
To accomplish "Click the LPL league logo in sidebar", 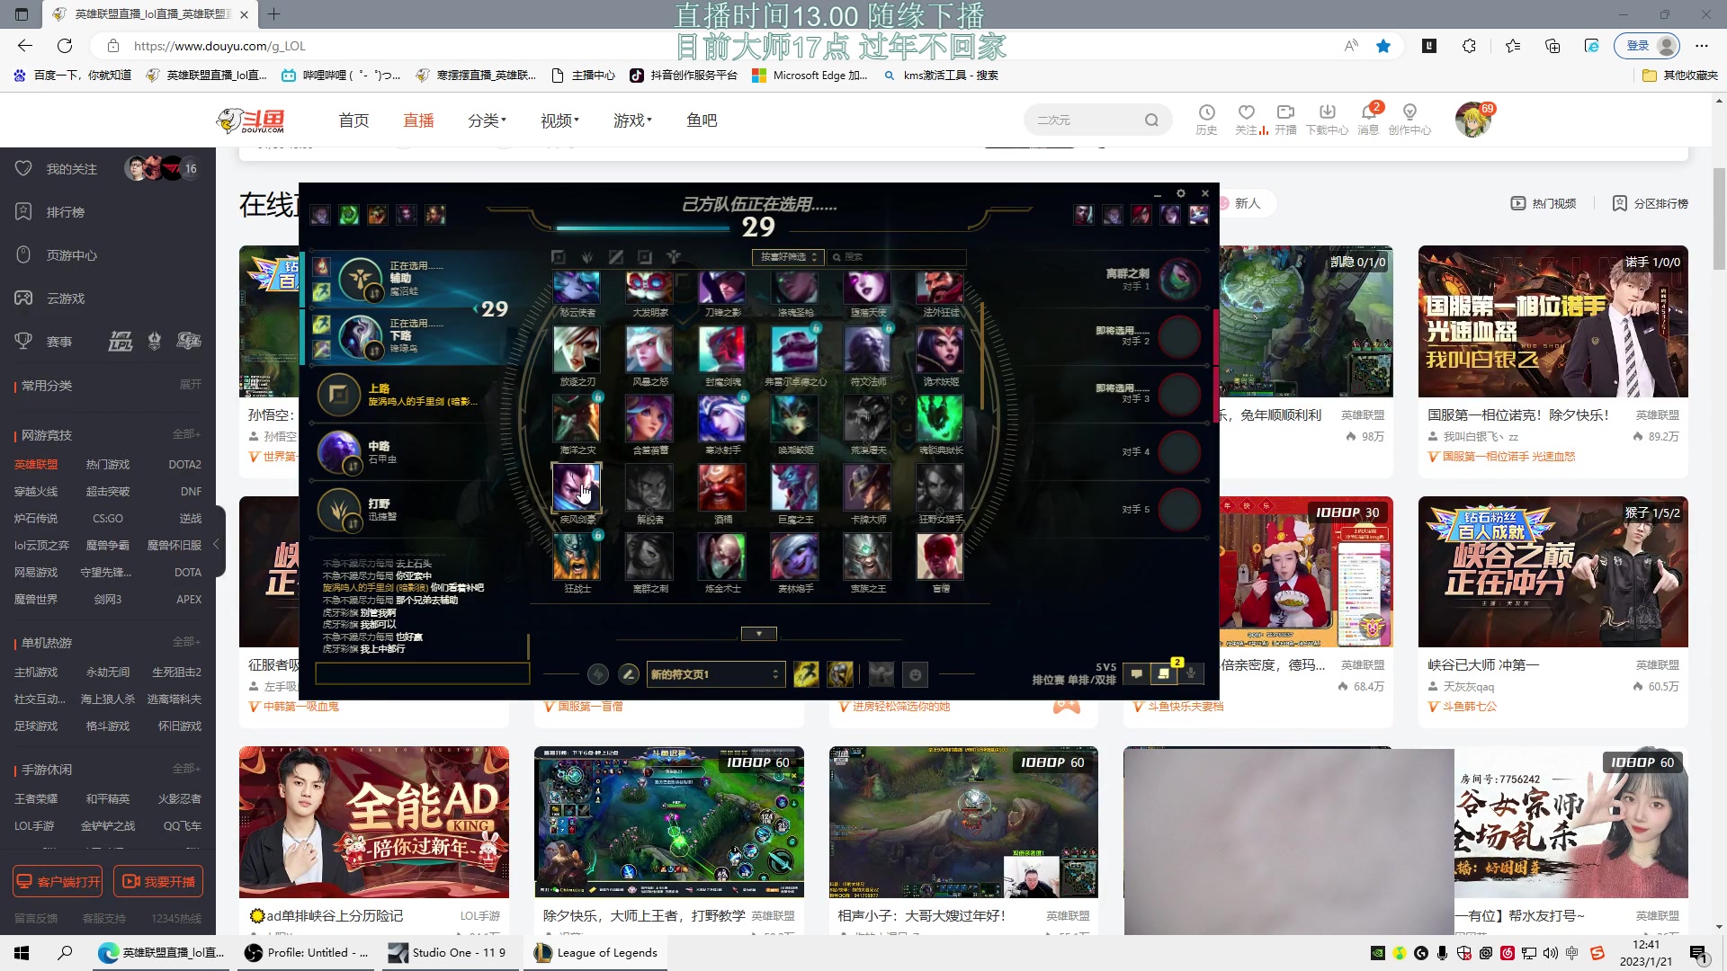I will point(121,342).
